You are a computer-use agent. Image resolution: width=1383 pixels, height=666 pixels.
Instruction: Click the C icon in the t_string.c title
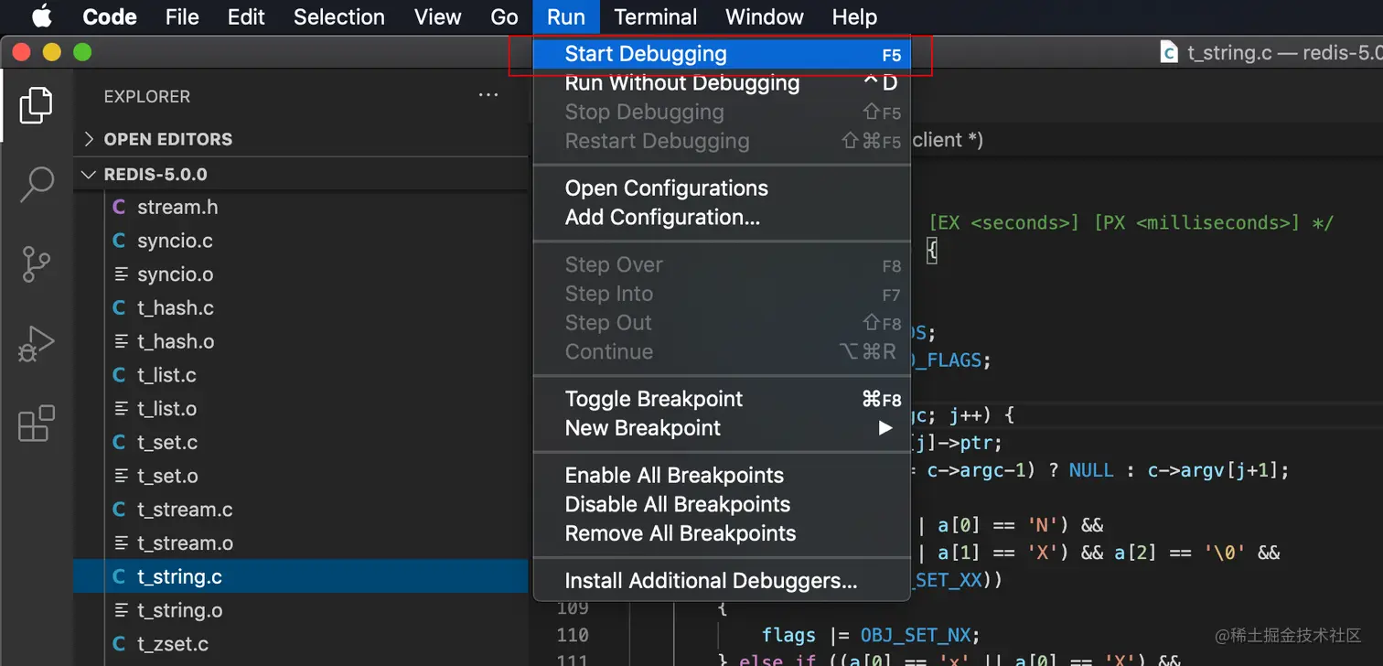1168,52
